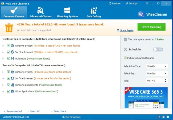This screenshot has height=120, width=173.
Task: Open the Slimming System tab
Action: point(67,12)
